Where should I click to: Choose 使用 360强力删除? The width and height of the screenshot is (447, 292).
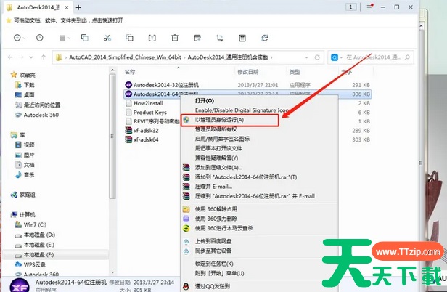point(216,219)
